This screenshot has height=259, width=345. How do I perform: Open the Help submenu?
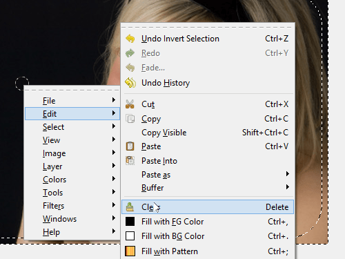pos(72,231)
